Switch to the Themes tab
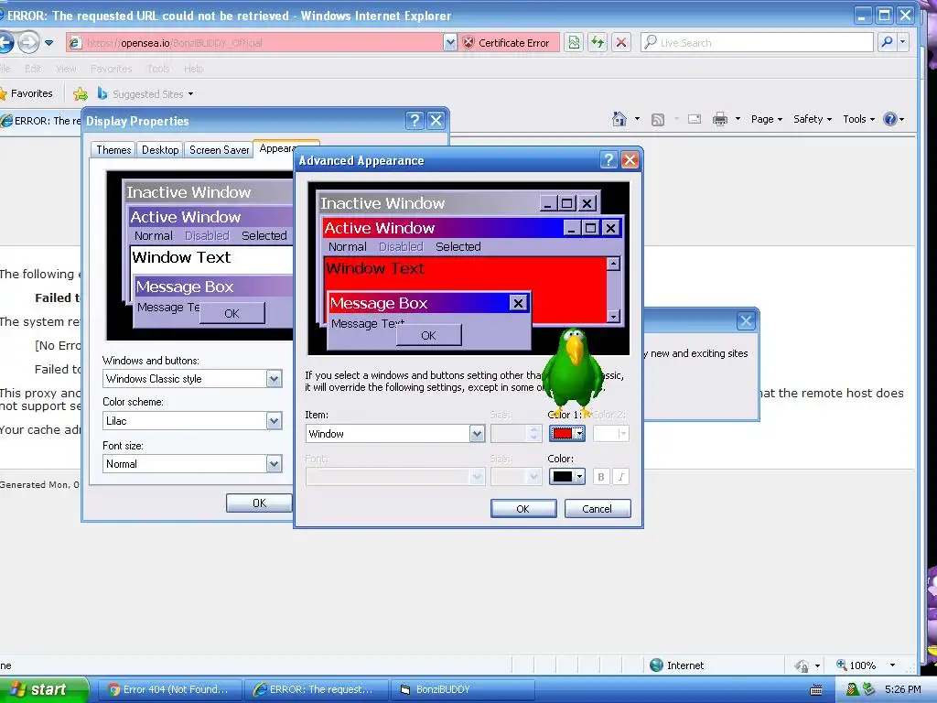This screenshot has width=937, height=703. tap(113, 150)
